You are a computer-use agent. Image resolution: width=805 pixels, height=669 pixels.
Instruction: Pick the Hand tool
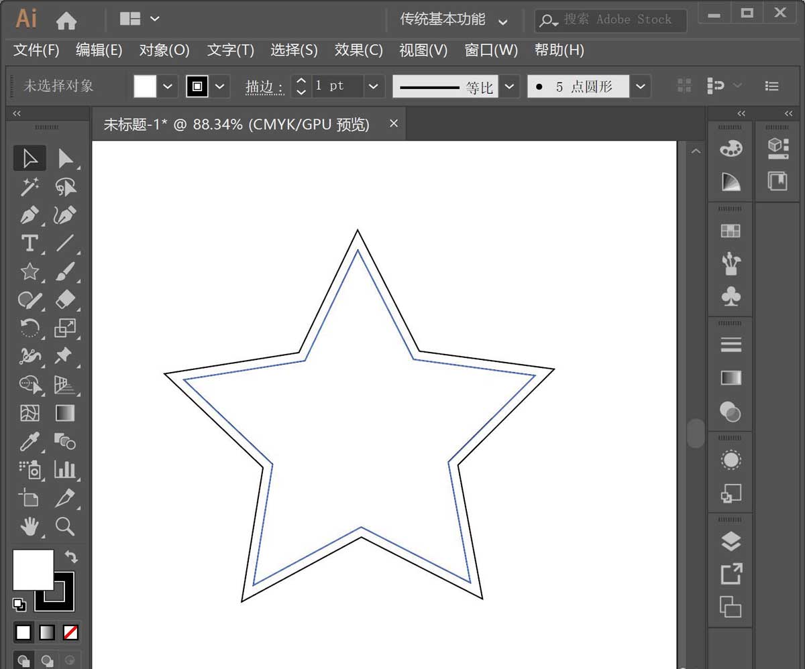tap(30, 527)
